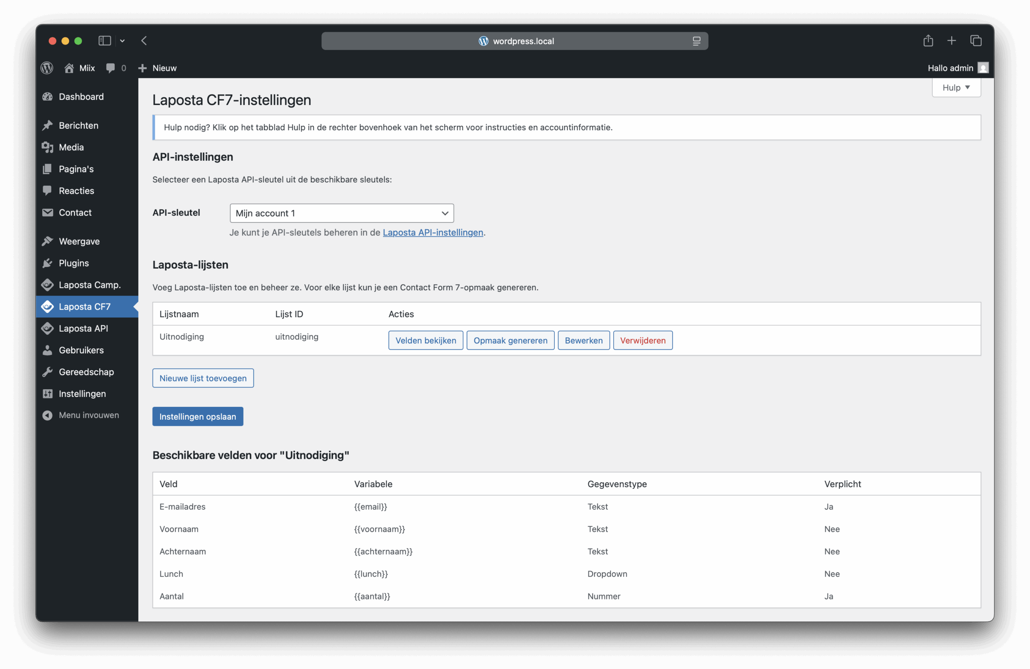Image resolution: width=1030 pixels, height=669 pixels.
Task: Collapse menu via Menu invouwen arrow icon
Action: pos(47,415)
